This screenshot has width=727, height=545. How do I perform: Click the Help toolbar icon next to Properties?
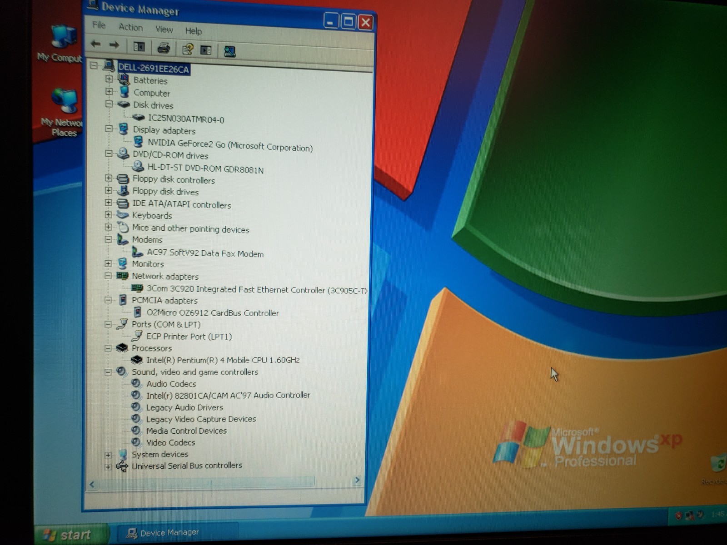click(206, 50)
